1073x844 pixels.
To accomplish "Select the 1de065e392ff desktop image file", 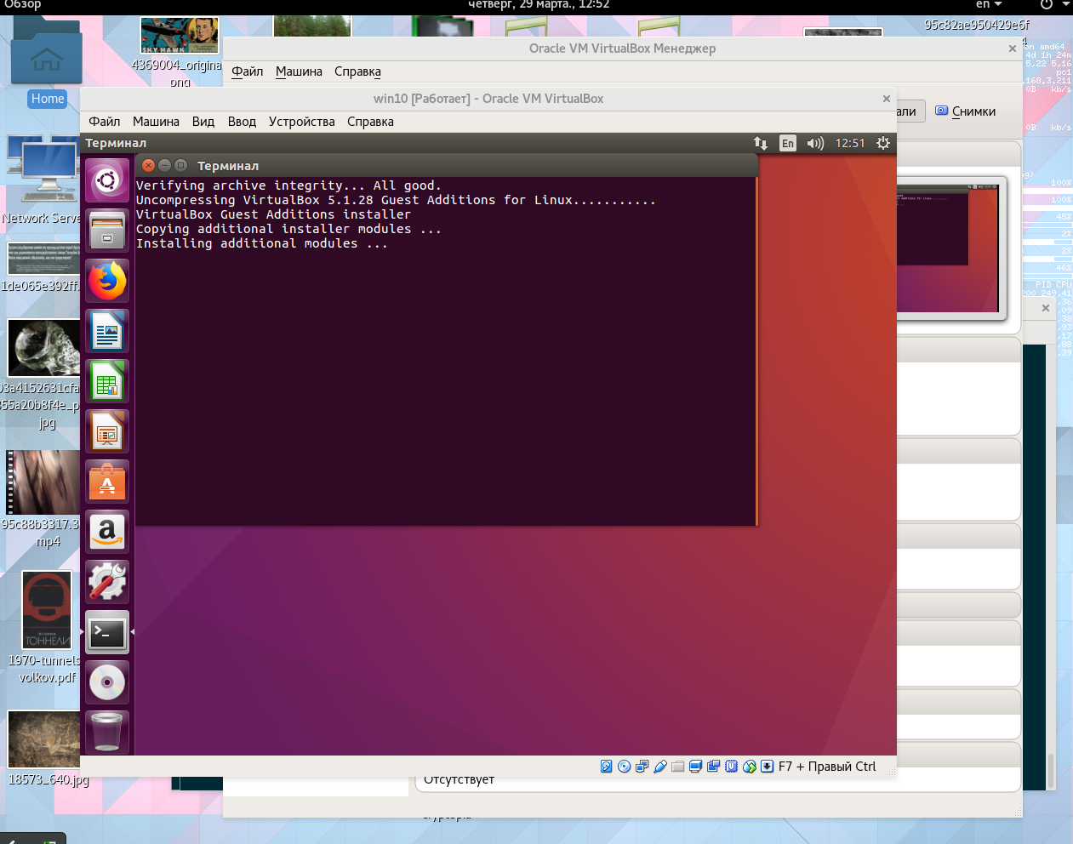I will [42, 267].
